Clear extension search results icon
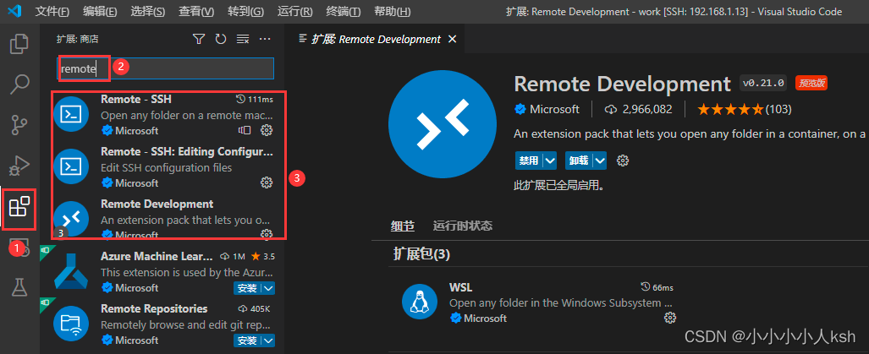The width and height of the screenshot is (869, 354). tap(243, 39)
